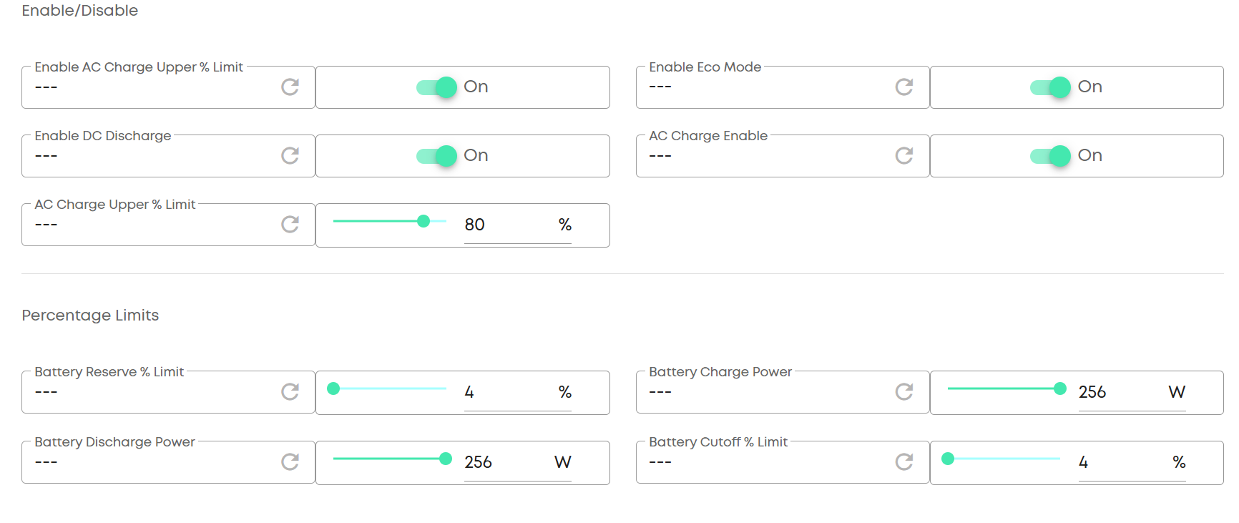Refresh the Enable Eco Mode value
This screenshot has width=1239, height=523.
(x=904, y=87)
